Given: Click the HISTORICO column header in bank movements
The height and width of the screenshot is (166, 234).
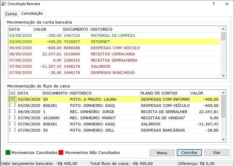Looking at the screenshot, I should 155,29.
